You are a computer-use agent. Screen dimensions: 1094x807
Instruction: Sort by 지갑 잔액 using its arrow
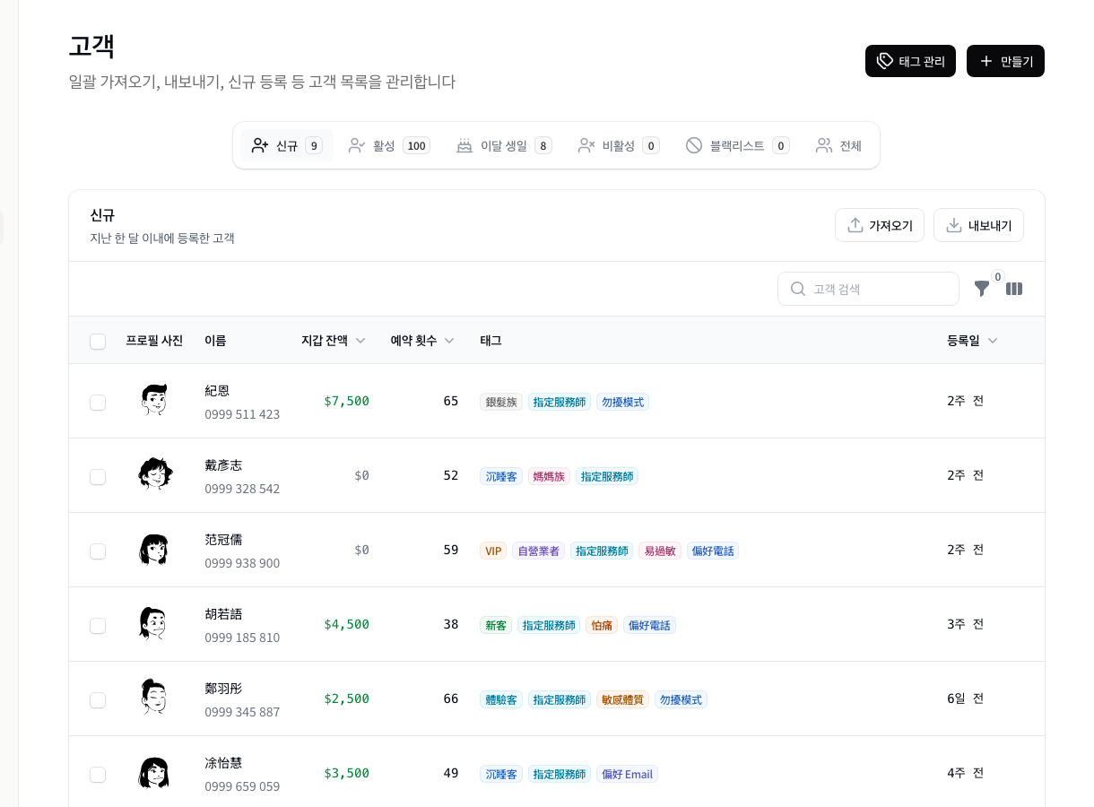[360, 341]
